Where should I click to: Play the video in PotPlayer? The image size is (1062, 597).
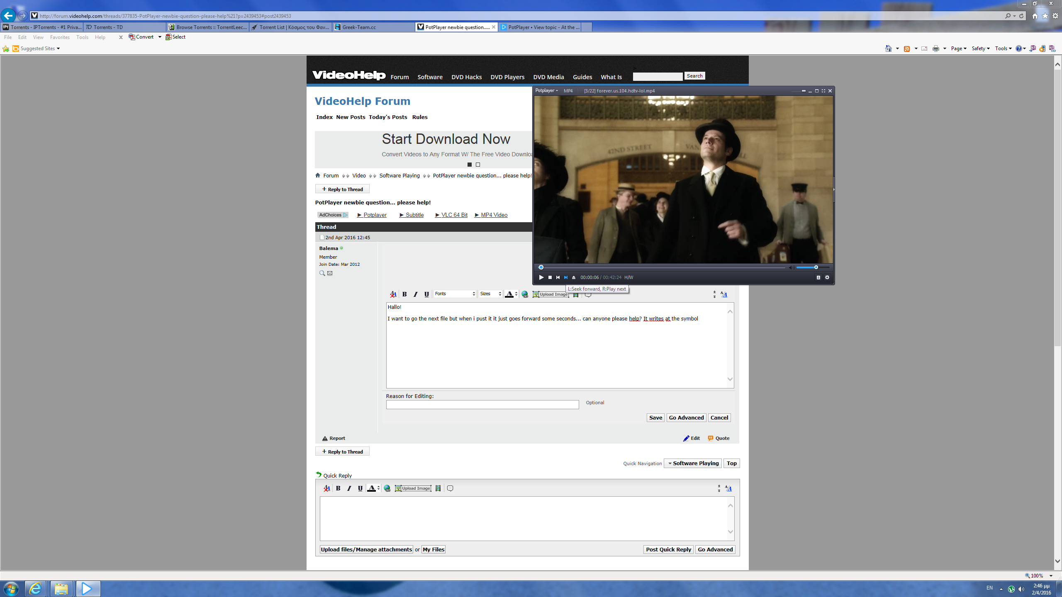coord(541,277)
